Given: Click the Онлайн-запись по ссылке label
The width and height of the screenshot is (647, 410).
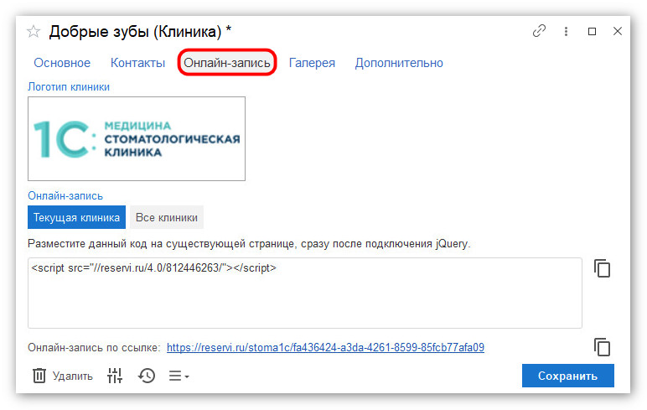Looking at the screenshot, I should 94,348.
